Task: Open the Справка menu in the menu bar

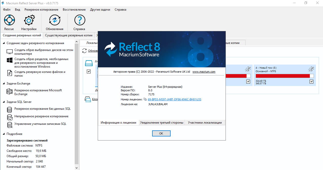Action: coord(120,10)
